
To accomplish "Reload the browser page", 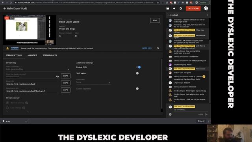I will (x=11, y=3).
